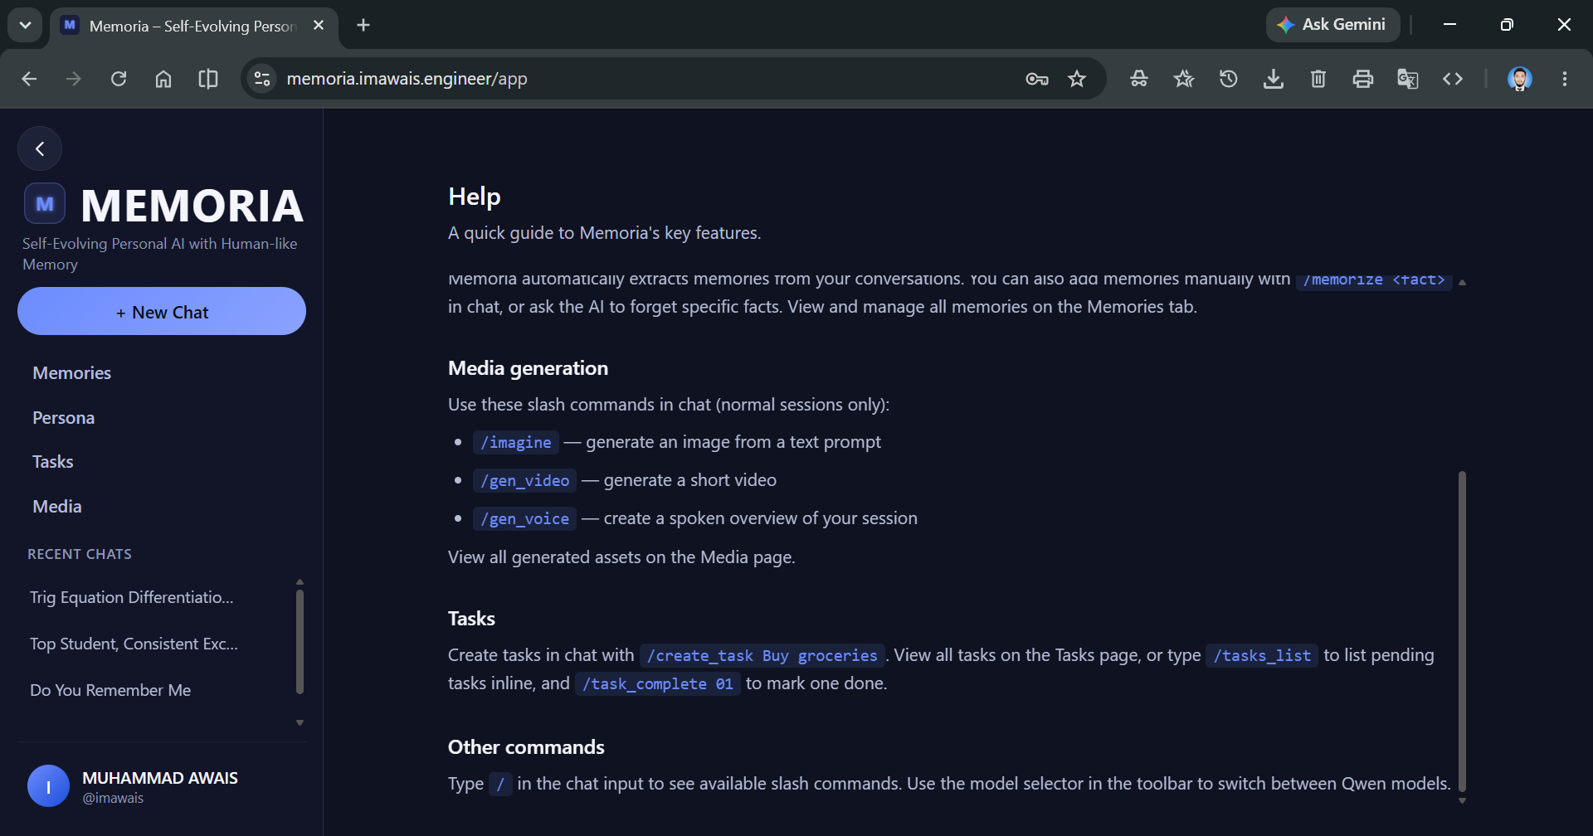Open the browser three-dot menu

pyautogui.click(x=1564, y=79)
